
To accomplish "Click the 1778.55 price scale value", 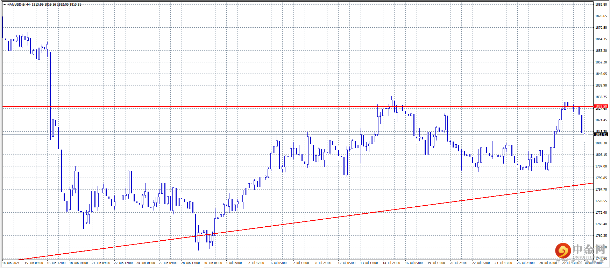I will [x=601, y=201].
